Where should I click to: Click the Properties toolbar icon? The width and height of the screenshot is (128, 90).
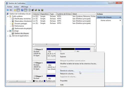33,10
